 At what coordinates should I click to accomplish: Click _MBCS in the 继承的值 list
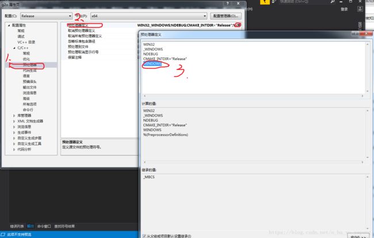click(x=149, y=177)
